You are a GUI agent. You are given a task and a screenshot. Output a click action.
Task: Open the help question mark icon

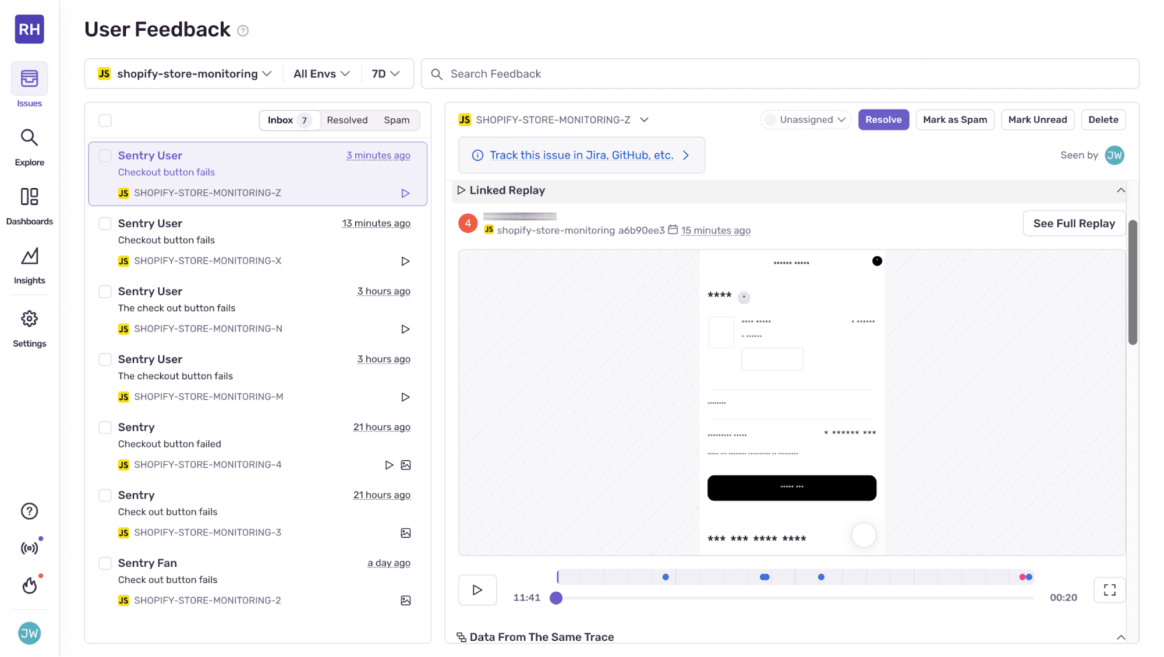point(29,511)
